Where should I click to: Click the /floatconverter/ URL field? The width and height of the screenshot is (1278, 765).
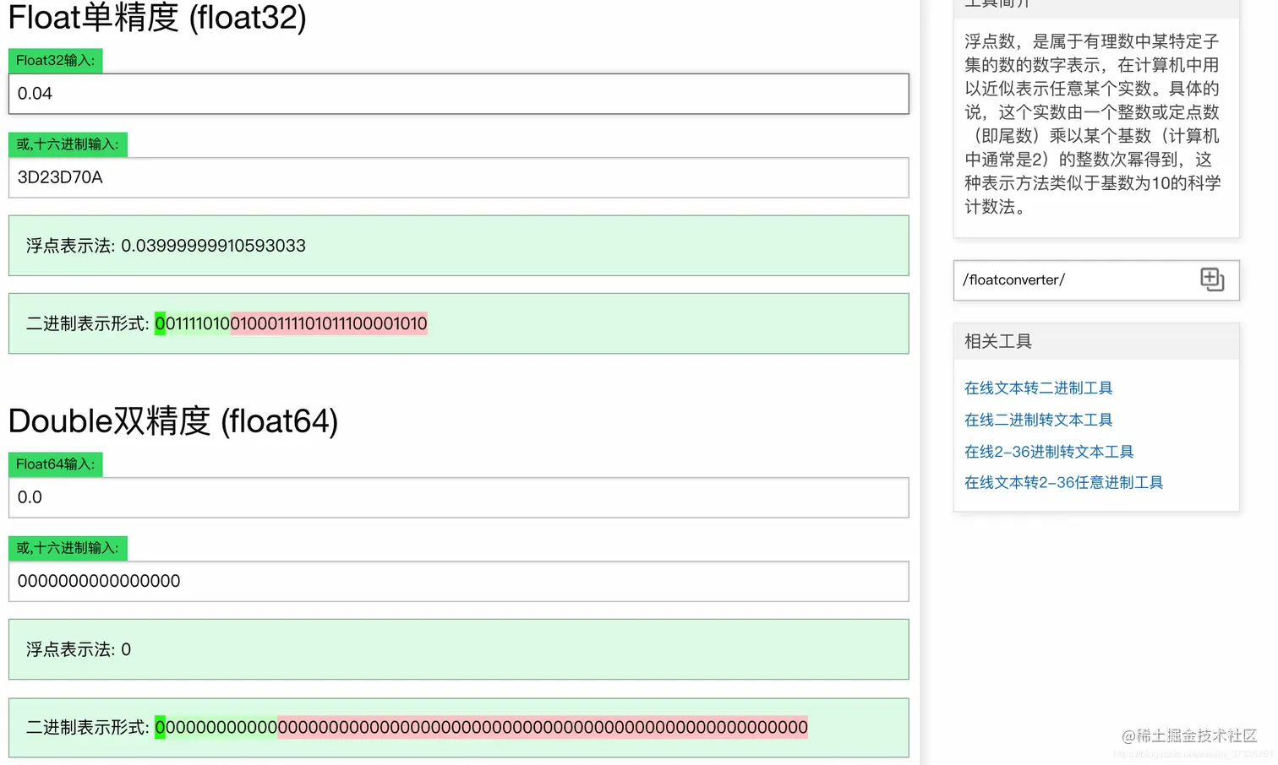(1096, 280)
